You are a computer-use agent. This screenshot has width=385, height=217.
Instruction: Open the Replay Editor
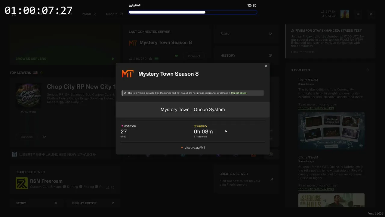coord(93,203)
